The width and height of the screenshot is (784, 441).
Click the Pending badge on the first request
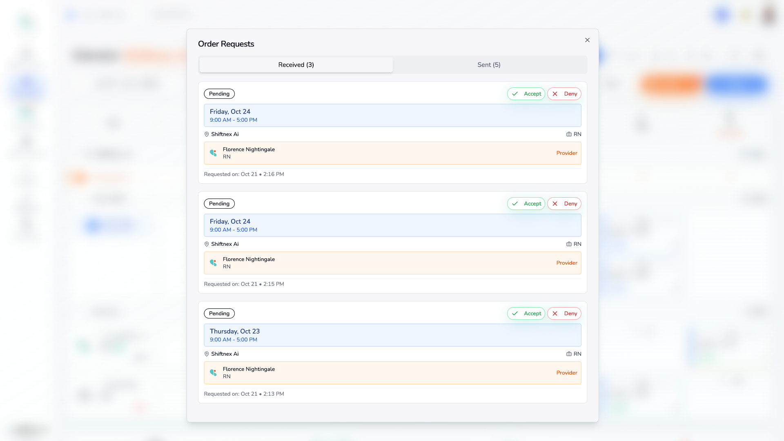219,94
